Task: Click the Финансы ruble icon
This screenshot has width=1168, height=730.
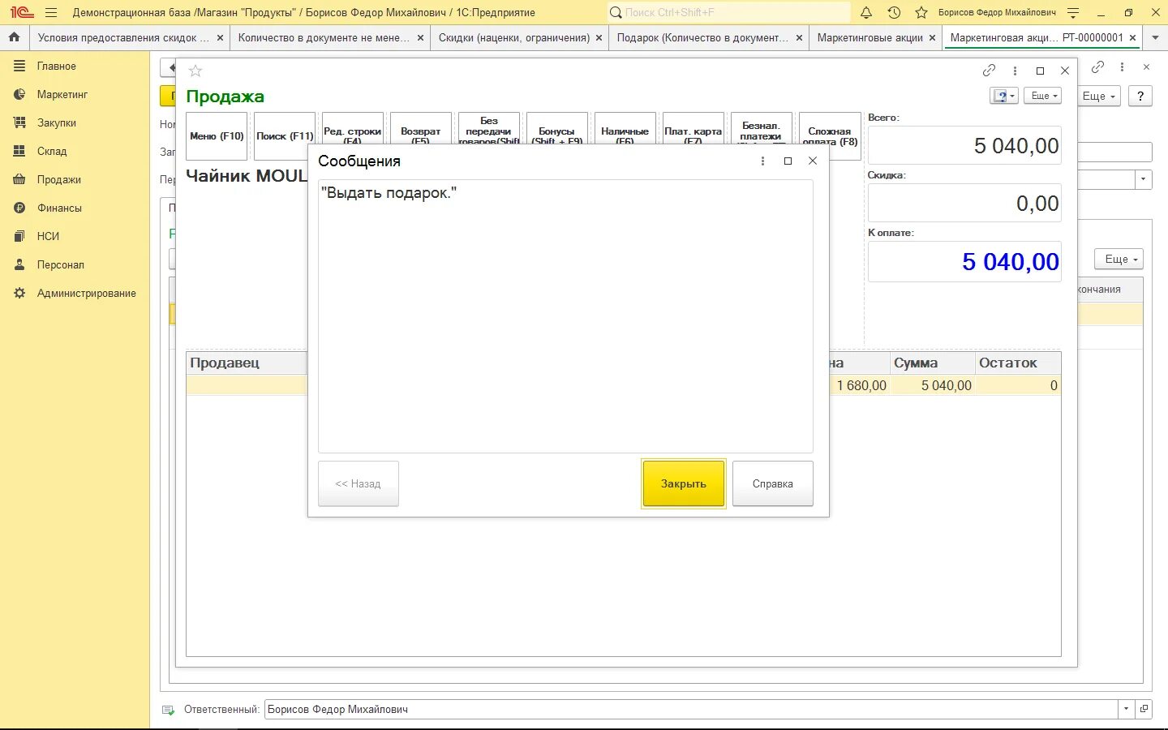Action: click(19, 208)
